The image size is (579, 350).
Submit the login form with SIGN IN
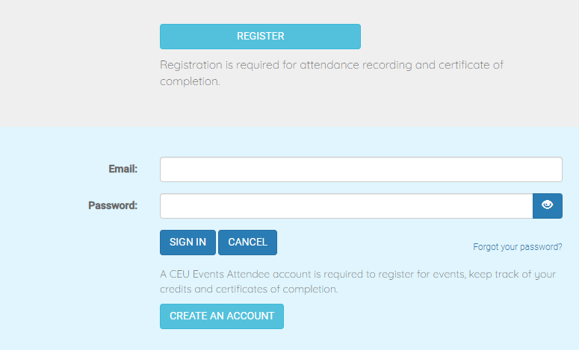point(188,243)
